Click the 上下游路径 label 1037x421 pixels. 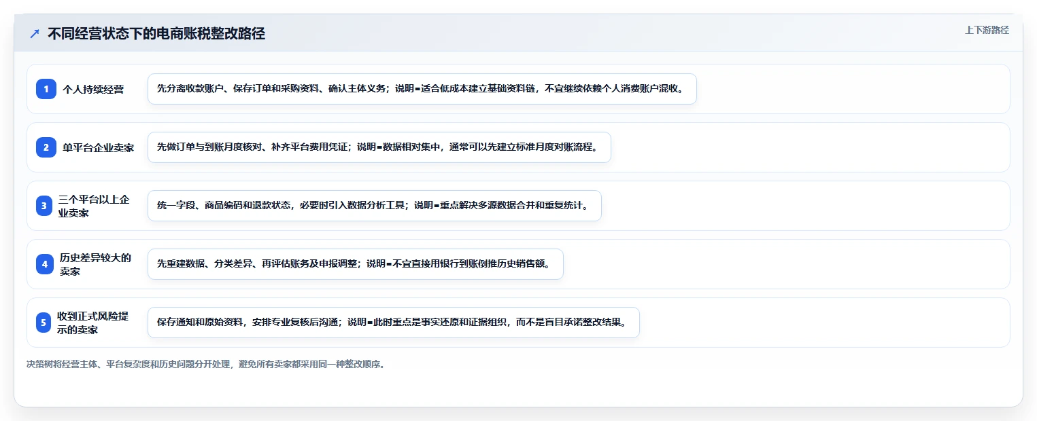click(x=987, y=30)
